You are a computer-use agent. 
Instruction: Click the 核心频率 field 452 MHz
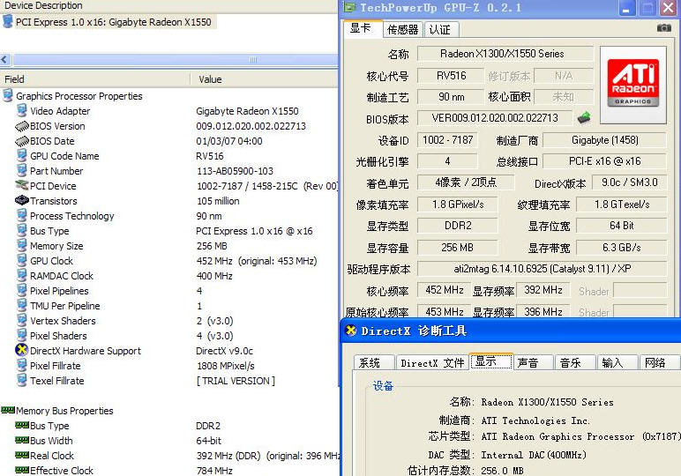coord(445,290)
